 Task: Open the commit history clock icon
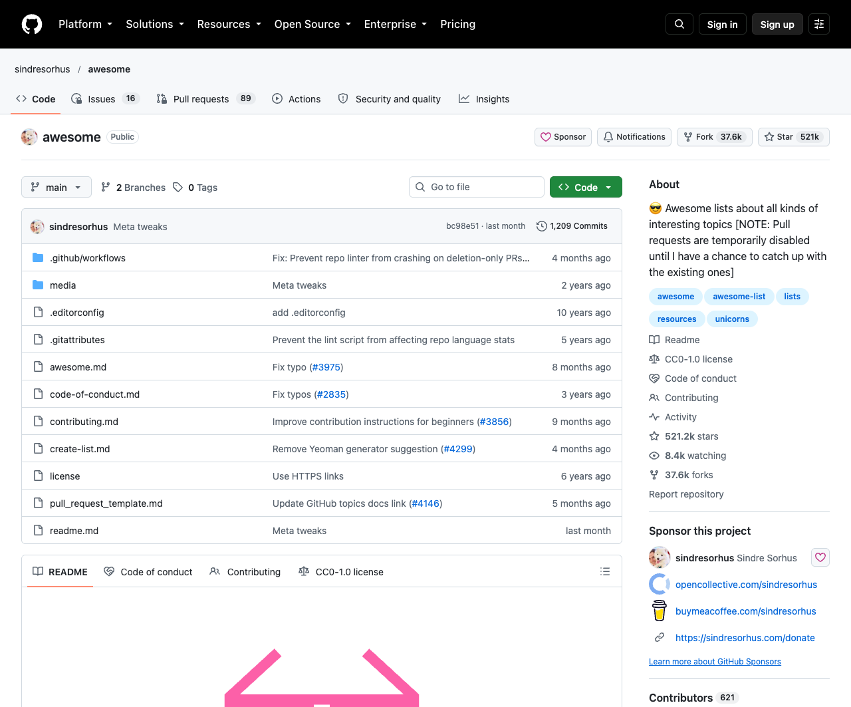542,226
